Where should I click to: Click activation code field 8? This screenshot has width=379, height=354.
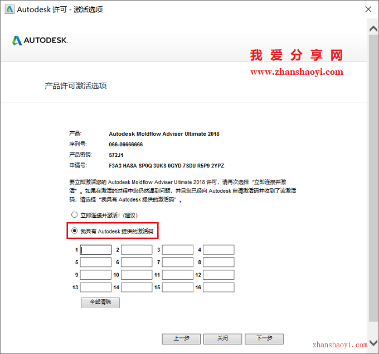point(218,262)
